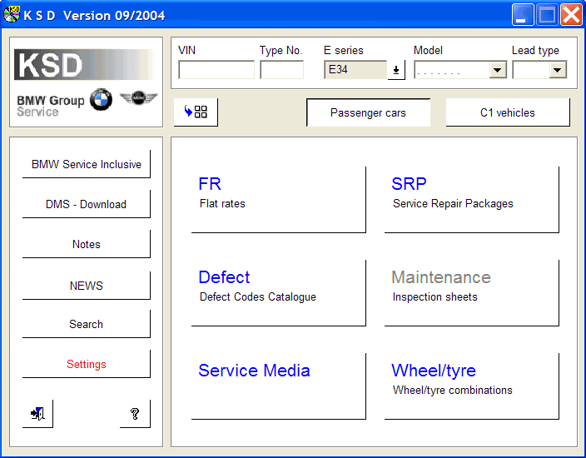Click the VIN input field

(x=216, y=70)
